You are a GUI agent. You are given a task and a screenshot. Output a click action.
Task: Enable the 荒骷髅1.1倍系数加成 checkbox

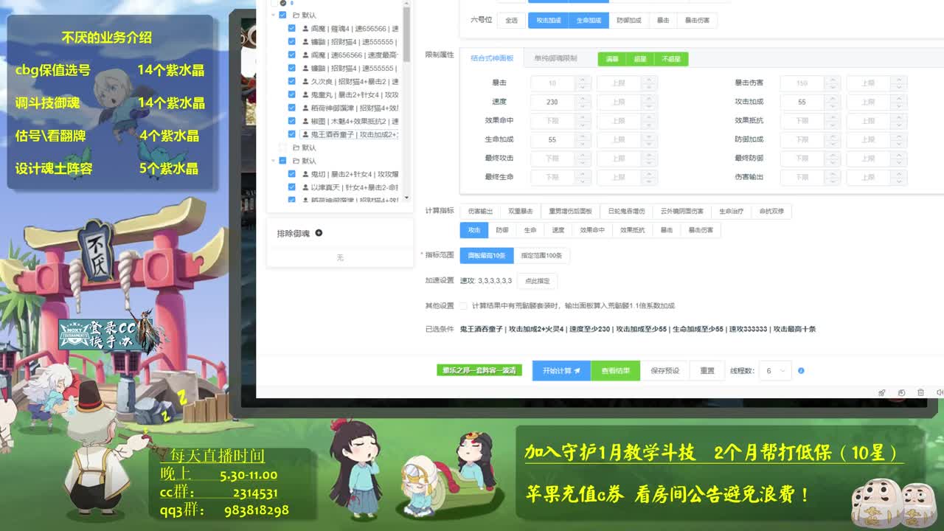pos(464,305)
